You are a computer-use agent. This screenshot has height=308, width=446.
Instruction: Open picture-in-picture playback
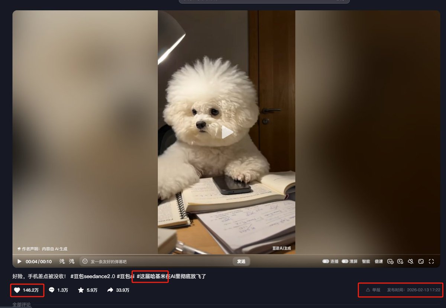[x=401, y=262]
